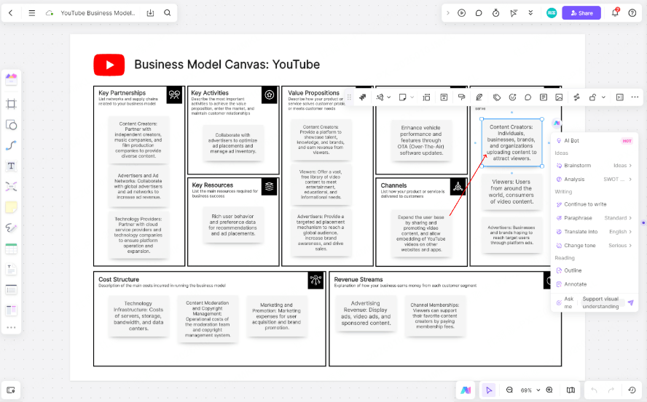
Task: Select the kanban board tool in sidebar
Action: [11, 310]
